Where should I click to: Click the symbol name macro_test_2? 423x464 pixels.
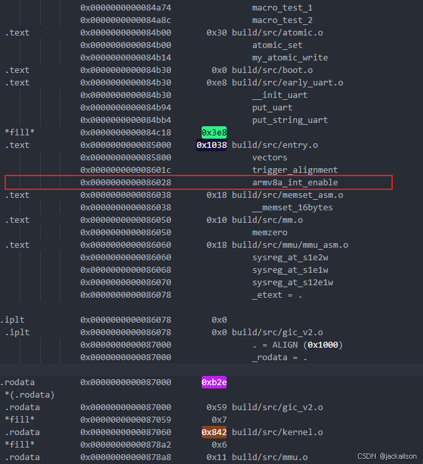tap(282, 20)
